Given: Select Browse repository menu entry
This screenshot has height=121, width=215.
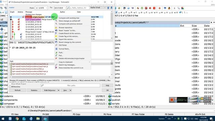Looking at the screenshot, I should (66, 28).
